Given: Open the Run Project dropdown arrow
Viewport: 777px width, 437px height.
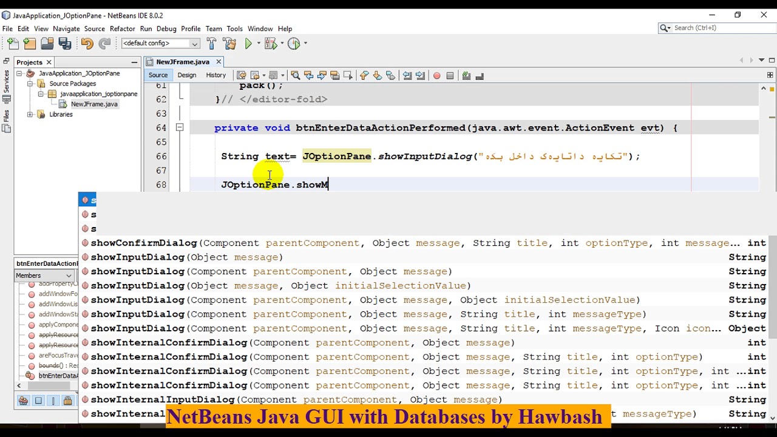Looking at the screenshot, I should click(x=259, y=44).
